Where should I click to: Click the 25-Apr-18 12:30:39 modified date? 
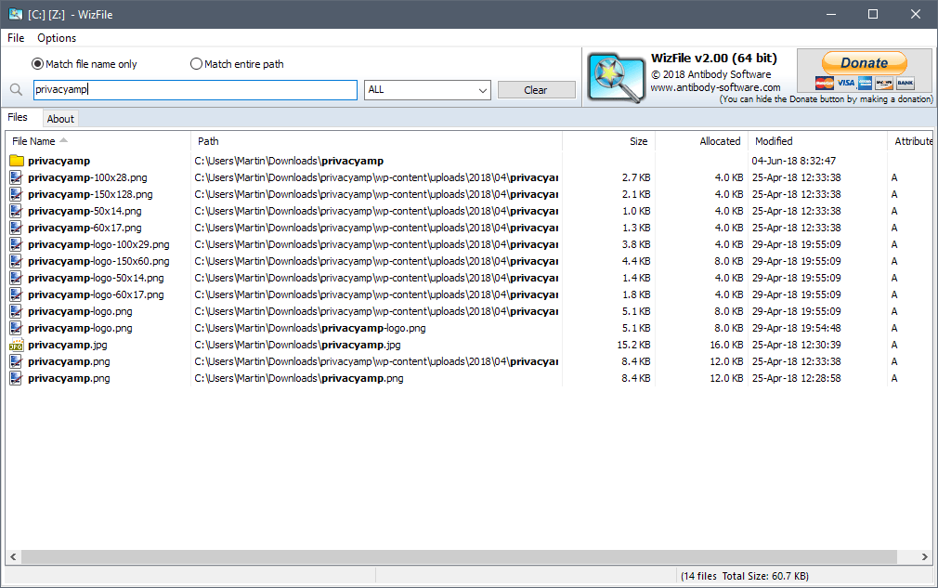coord(796,346)
